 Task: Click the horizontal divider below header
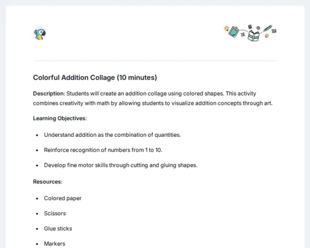(155, 61)
